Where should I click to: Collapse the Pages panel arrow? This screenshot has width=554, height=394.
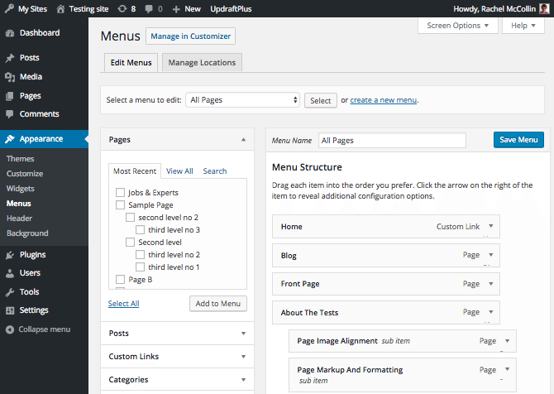coord(243,140)
